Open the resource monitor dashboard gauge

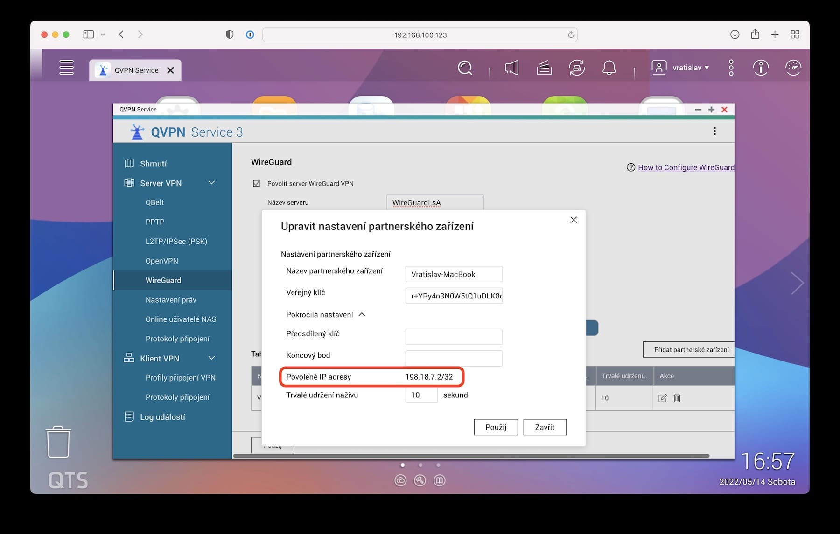tap(793, 68)
